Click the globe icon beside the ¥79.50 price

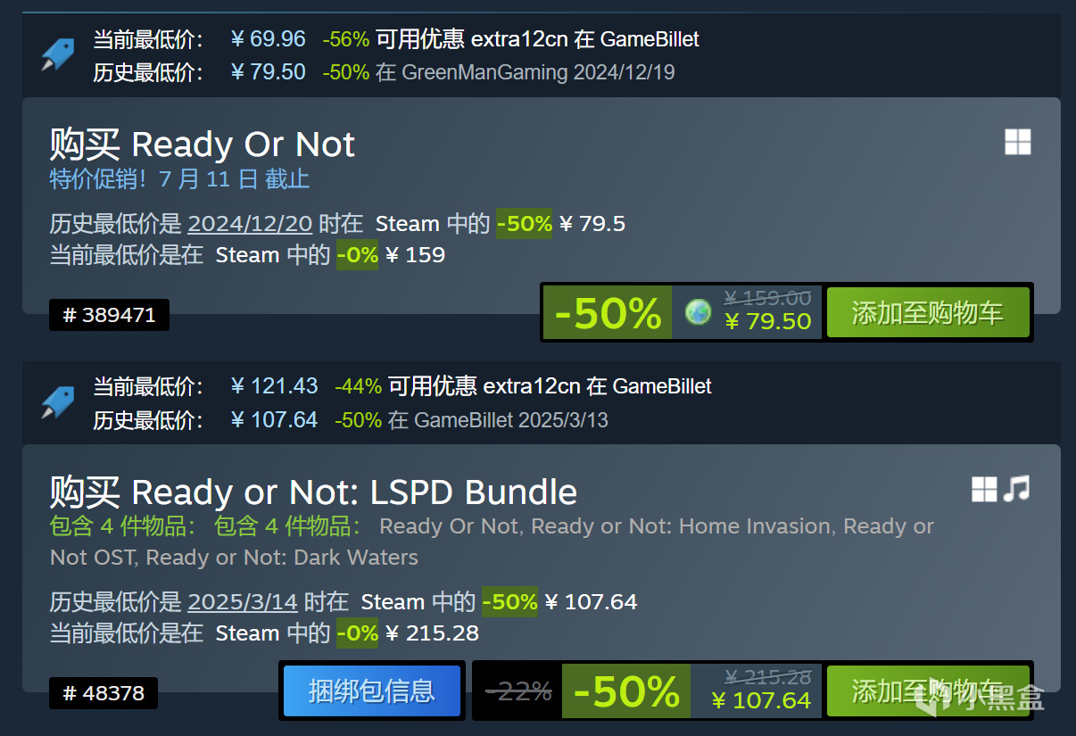click(698, 311)
